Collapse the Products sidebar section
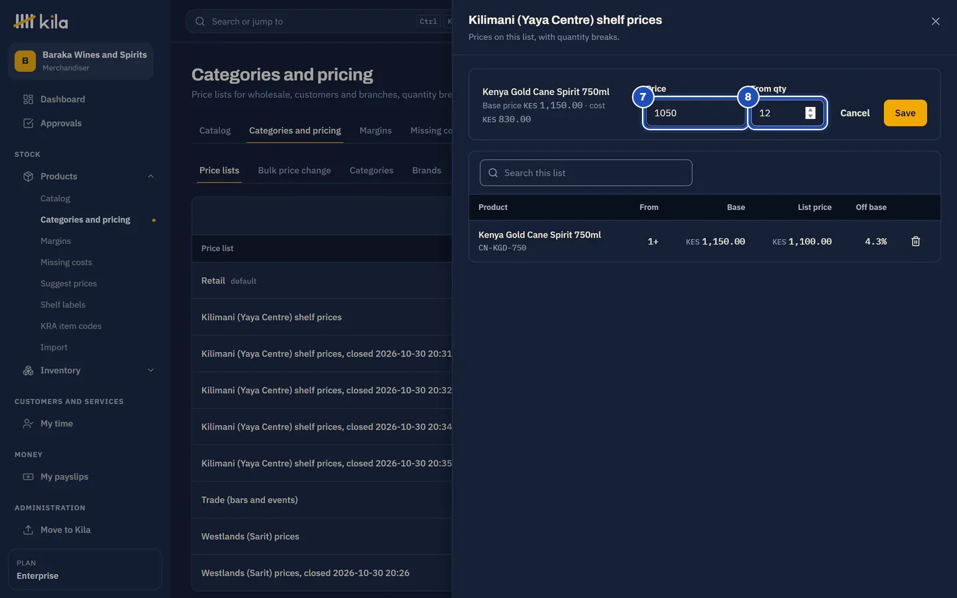This screenshot has width=957, height=598. (151, 177)
